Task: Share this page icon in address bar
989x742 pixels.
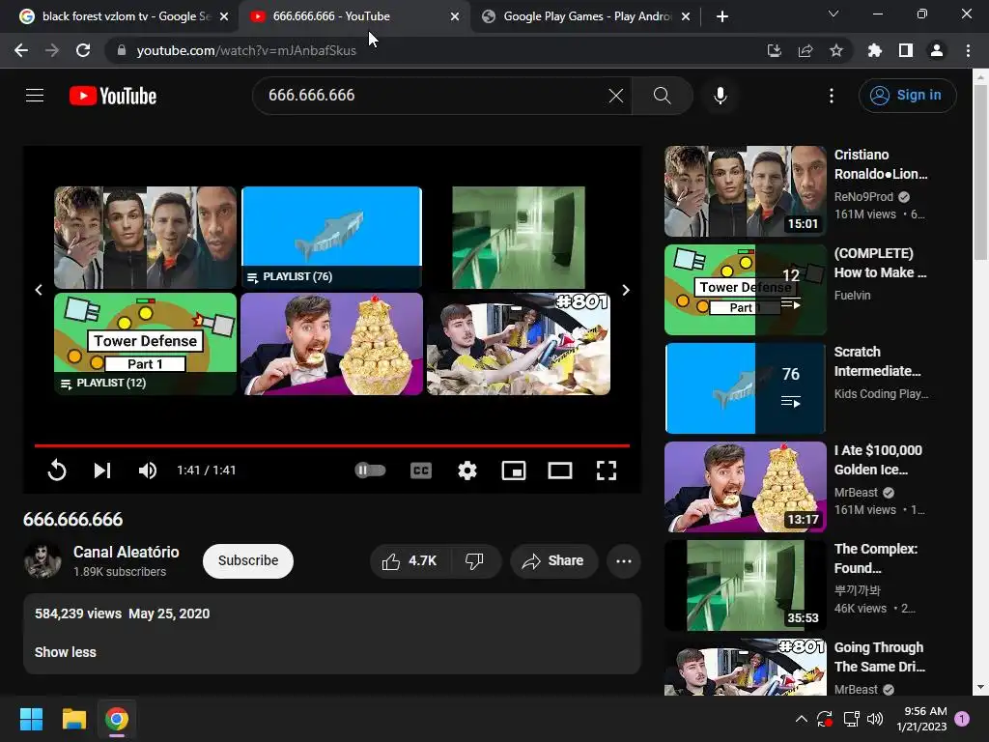Action: click(x=805, y=50)
